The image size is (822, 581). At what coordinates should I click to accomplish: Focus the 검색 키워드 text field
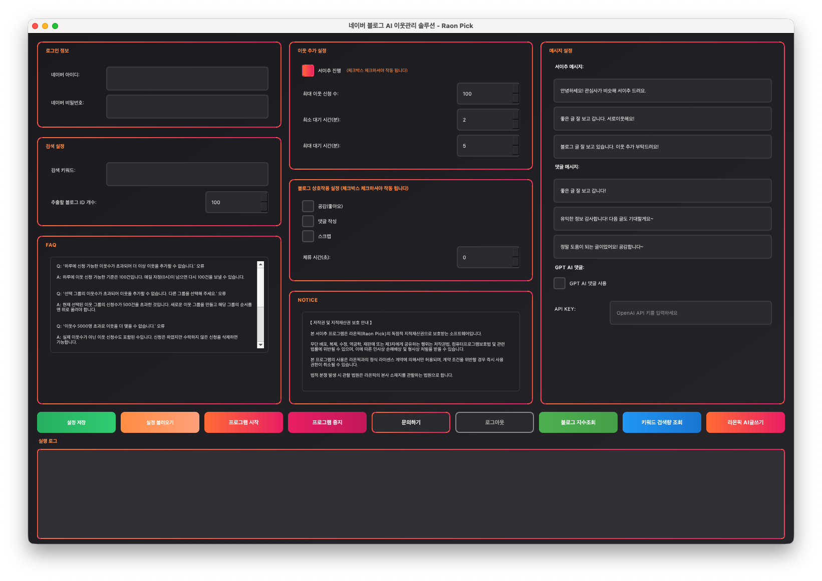click(x=187, y=174)
